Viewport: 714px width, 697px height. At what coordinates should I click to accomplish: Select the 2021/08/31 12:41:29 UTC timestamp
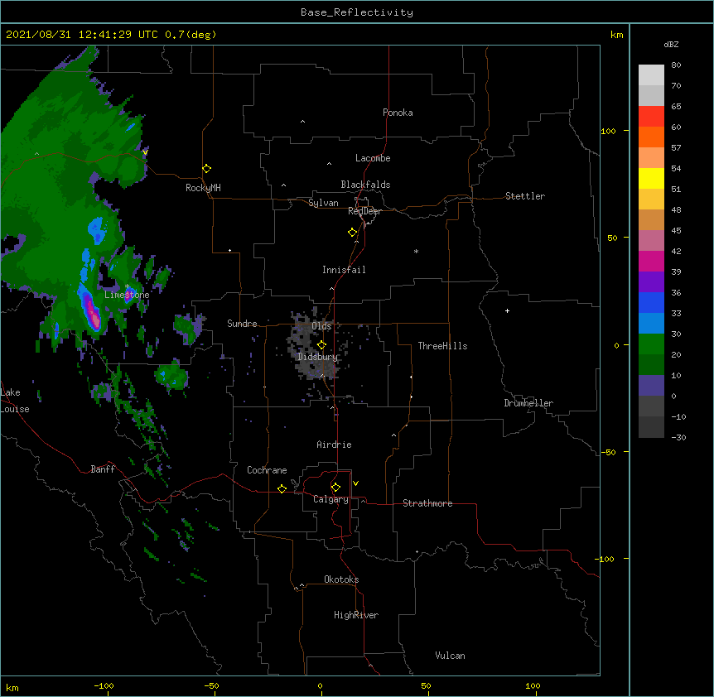click(x=82, y=35)
